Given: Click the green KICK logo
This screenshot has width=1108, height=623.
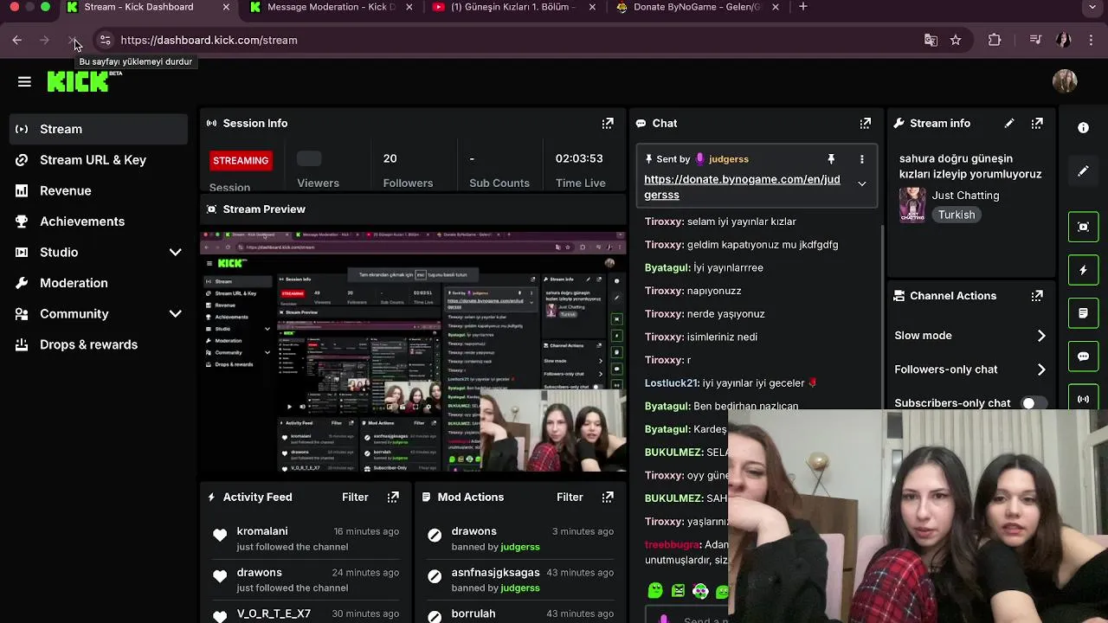Looking at the screenshot, I should (x=78, y=81).
